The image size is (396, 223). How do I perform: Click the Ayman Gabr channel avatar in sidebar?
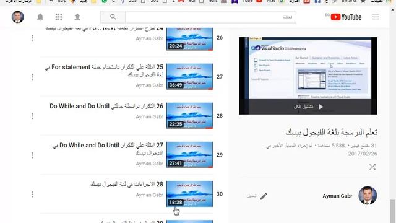click(x=368, y=196)
